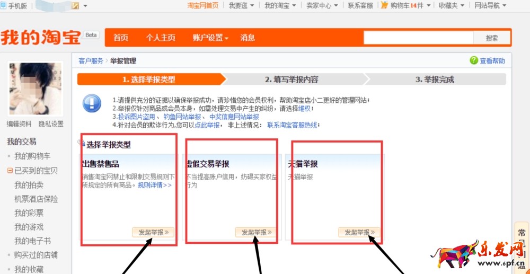
Task: Open 机票酒店保险 in the sidebar
Action: tap(36, 199)
